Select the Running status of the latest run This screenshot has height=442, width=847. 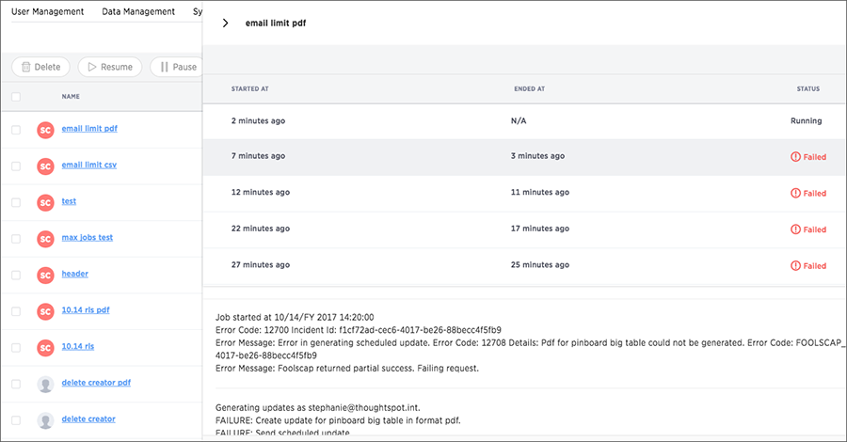pyautogui.click(x=806, y=121)
